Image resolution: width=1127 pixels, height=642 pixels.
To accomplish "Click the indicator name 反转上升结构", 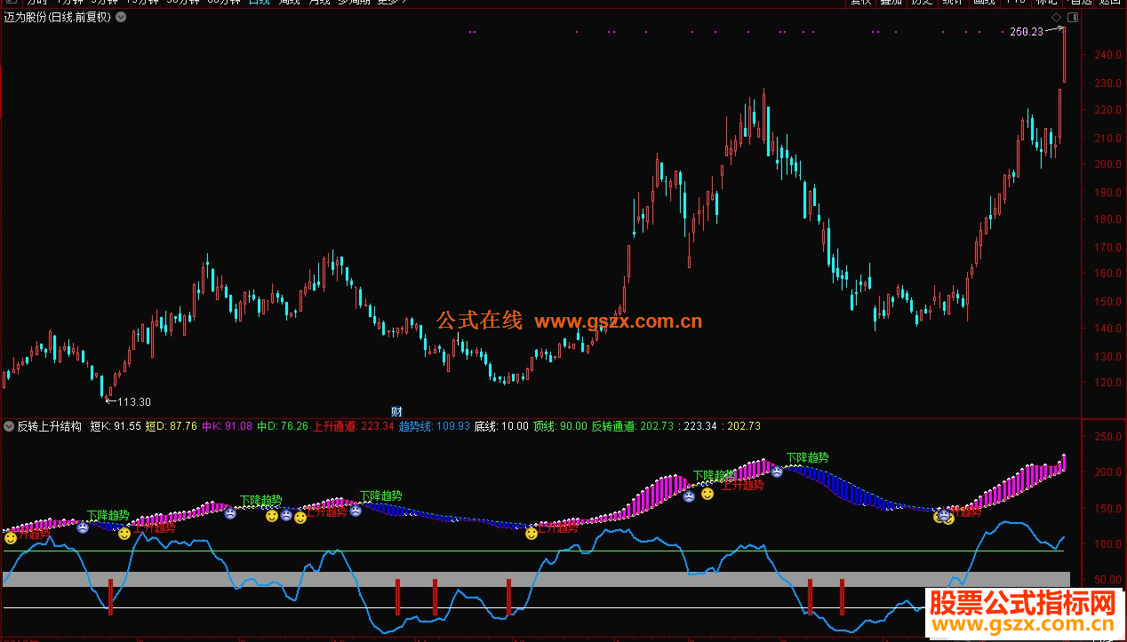I will tap(50, 426).
